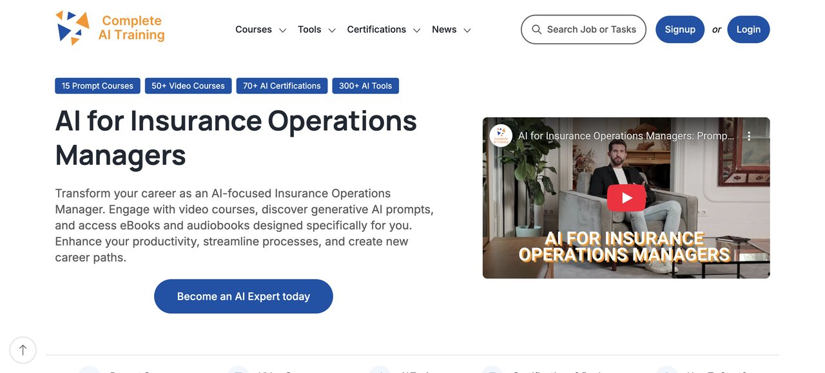
Task: Open the video title link at top of the player
Action: pyautogui.click(x=626, y=136)
